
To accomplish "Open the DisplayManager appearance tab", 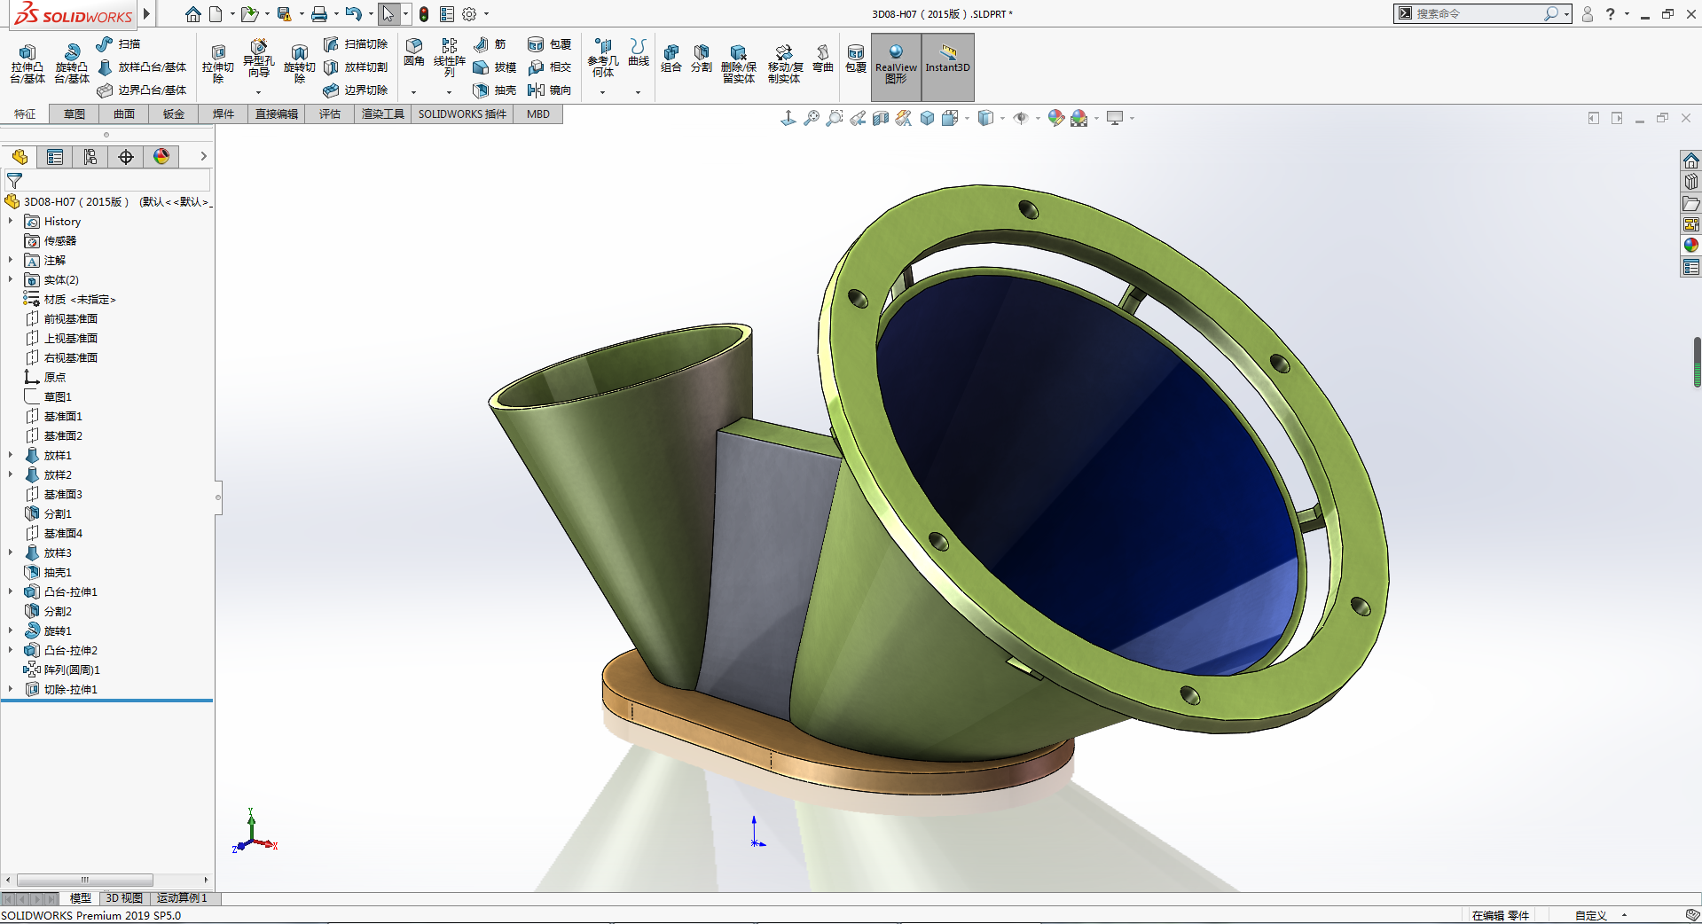I will pos(161,157).
